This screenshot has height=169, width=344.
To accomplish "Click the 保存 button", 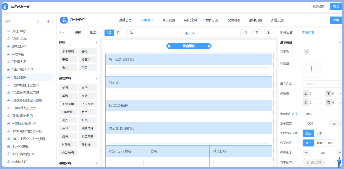I will [x=336, y=20].
